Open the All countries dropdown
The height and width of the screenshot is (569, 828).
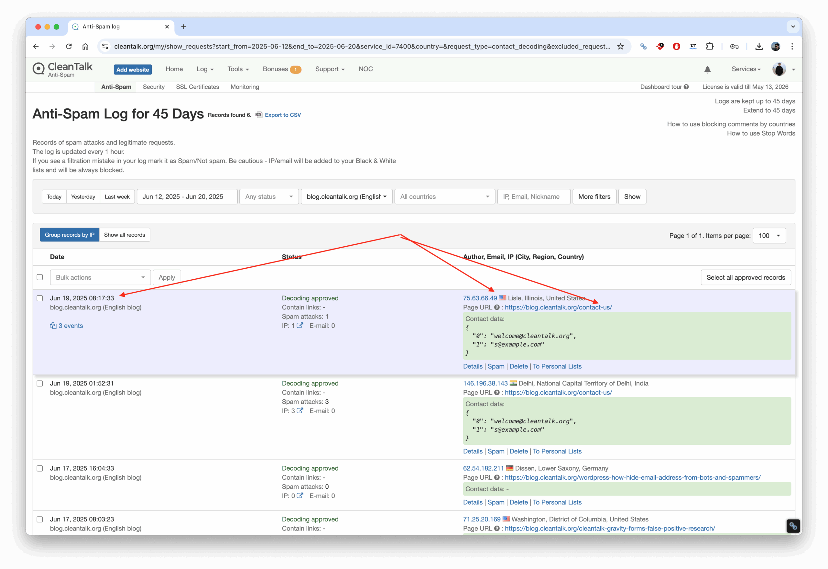(445, 197)
